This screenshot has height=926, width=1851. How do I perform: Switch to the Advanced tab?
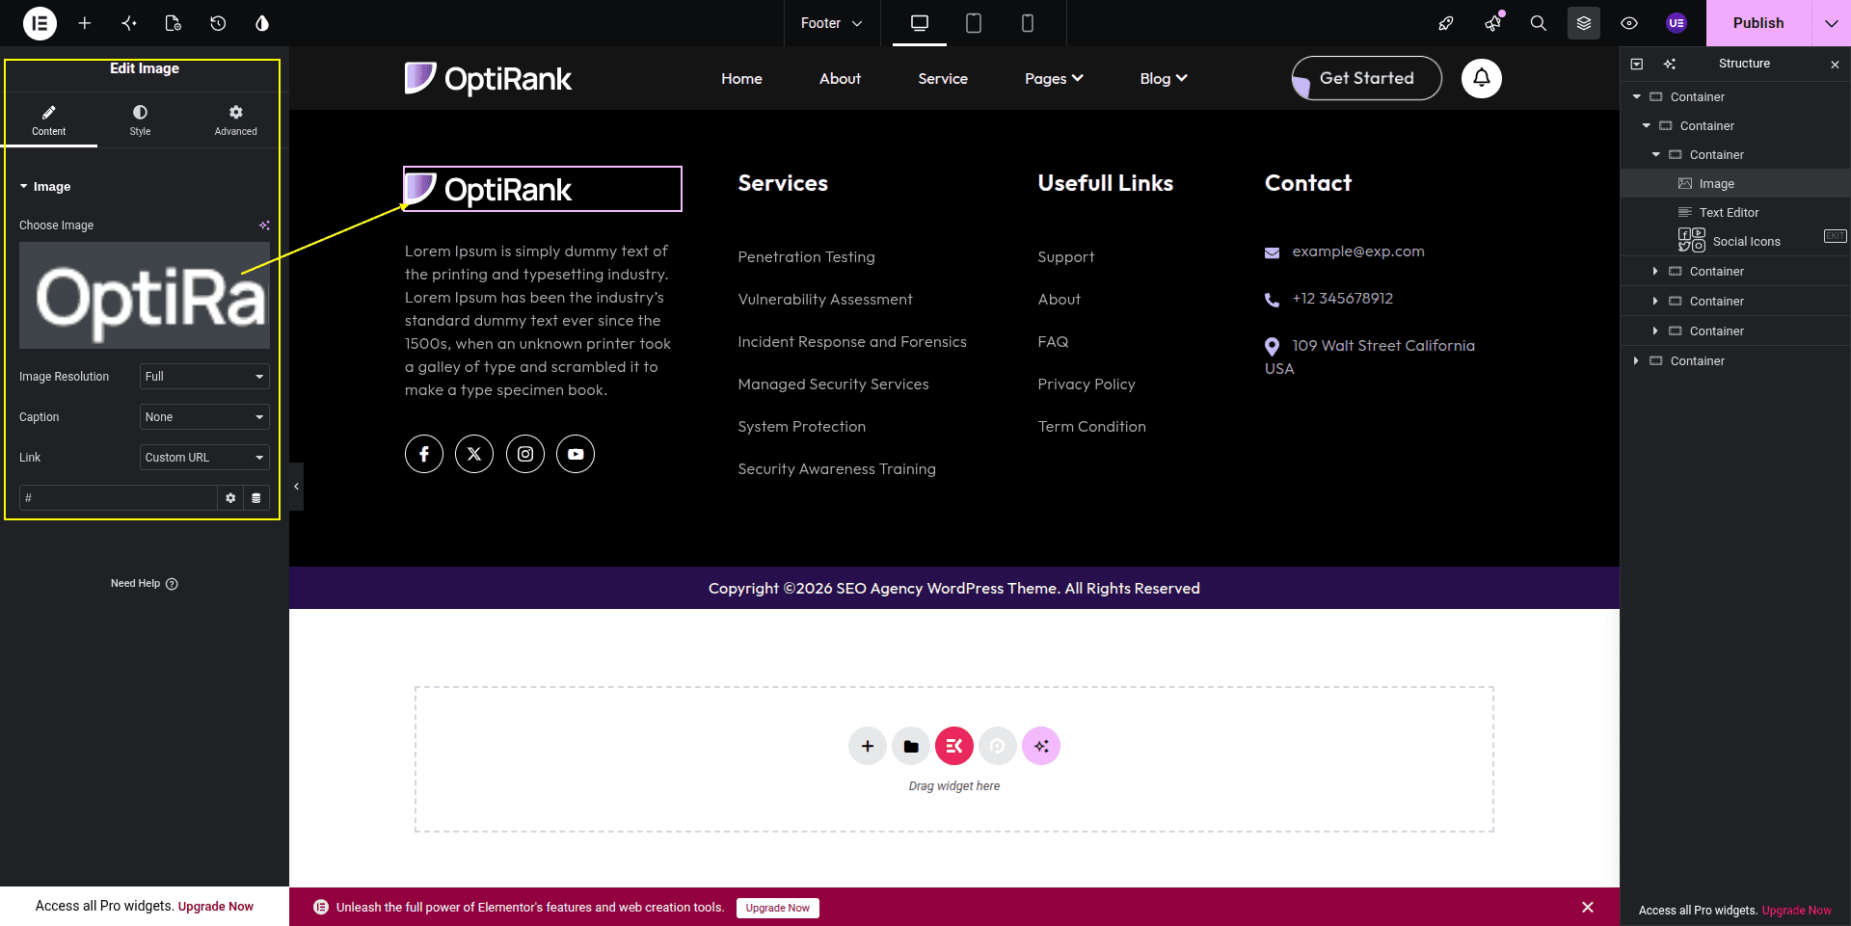236,120
